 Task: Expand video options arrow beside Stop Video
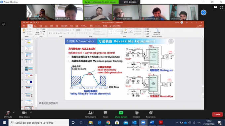[x=31, y=113]
